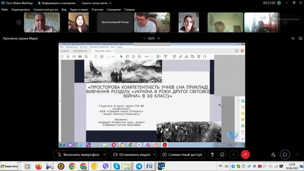Open more options ellipsis in controls
This screenshot has height=171, width=304.
[234, 155]
